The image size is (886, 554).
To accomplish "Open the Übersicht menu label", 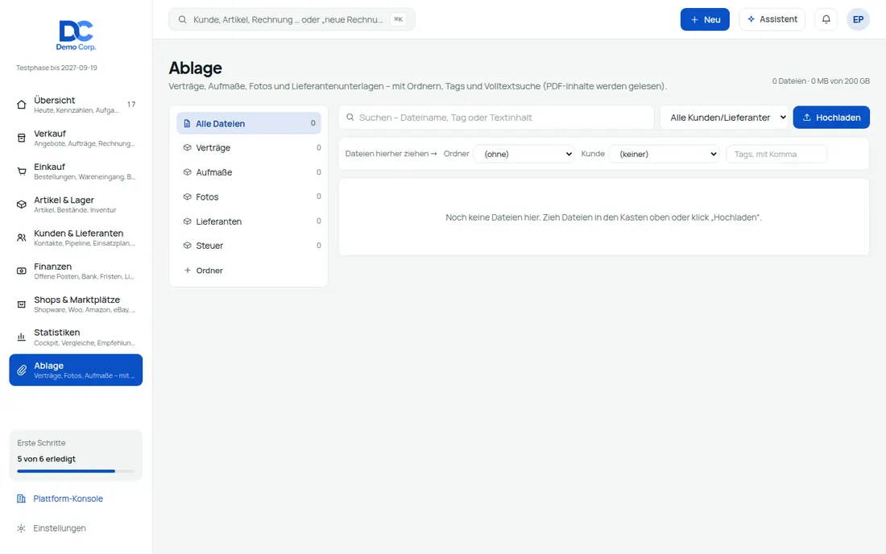I will click(x=54, y=100).
